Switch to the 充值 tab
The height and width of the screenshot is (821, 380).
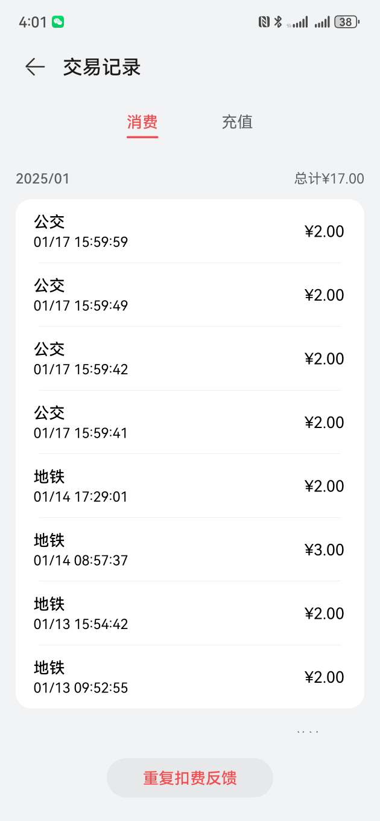tap(237, 123)
